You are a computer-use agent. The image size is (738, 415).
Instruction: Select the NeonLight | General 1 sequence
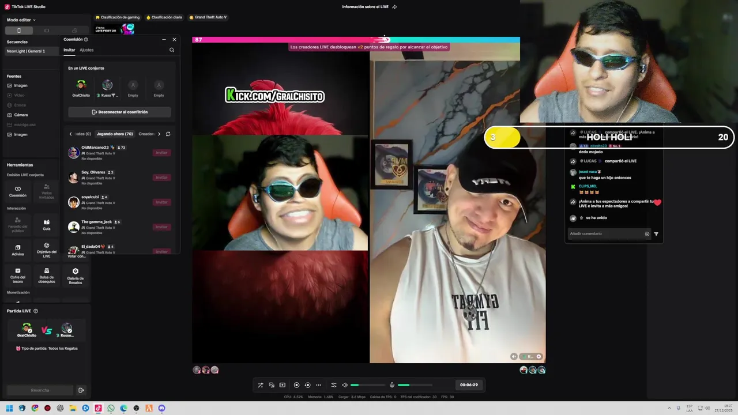(x=31, y=51)
